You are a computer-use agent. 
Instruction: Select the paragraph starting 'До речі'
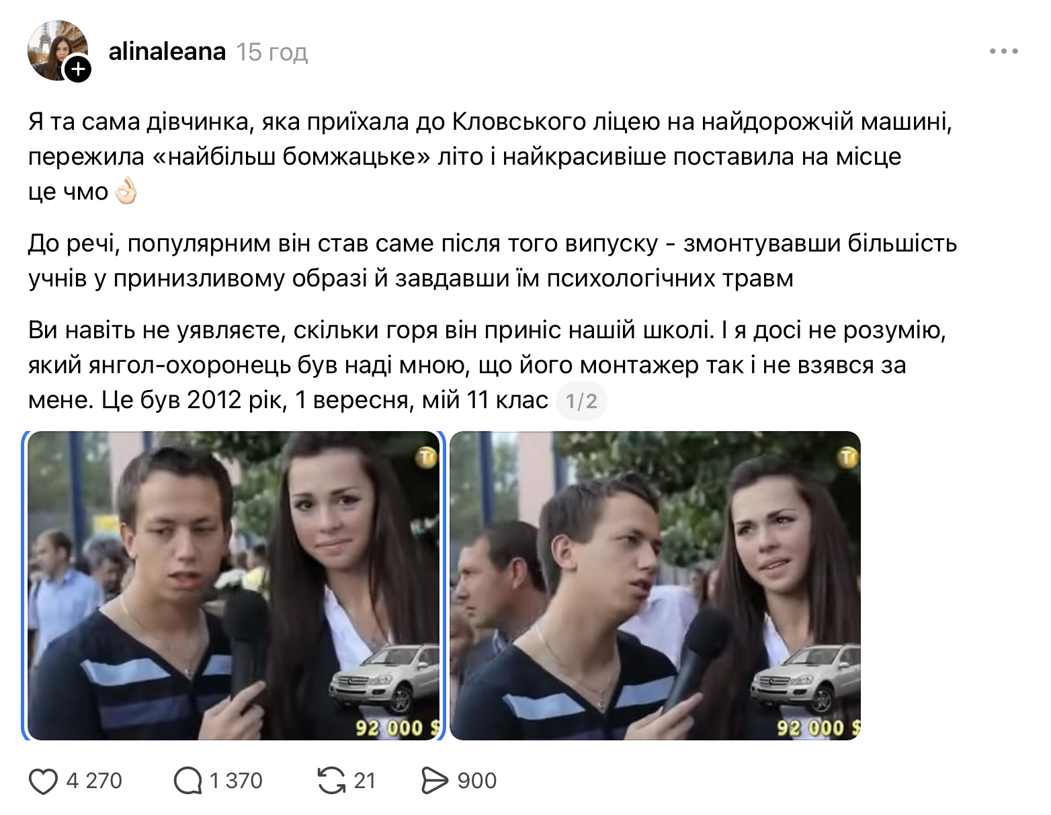(493, 261)
